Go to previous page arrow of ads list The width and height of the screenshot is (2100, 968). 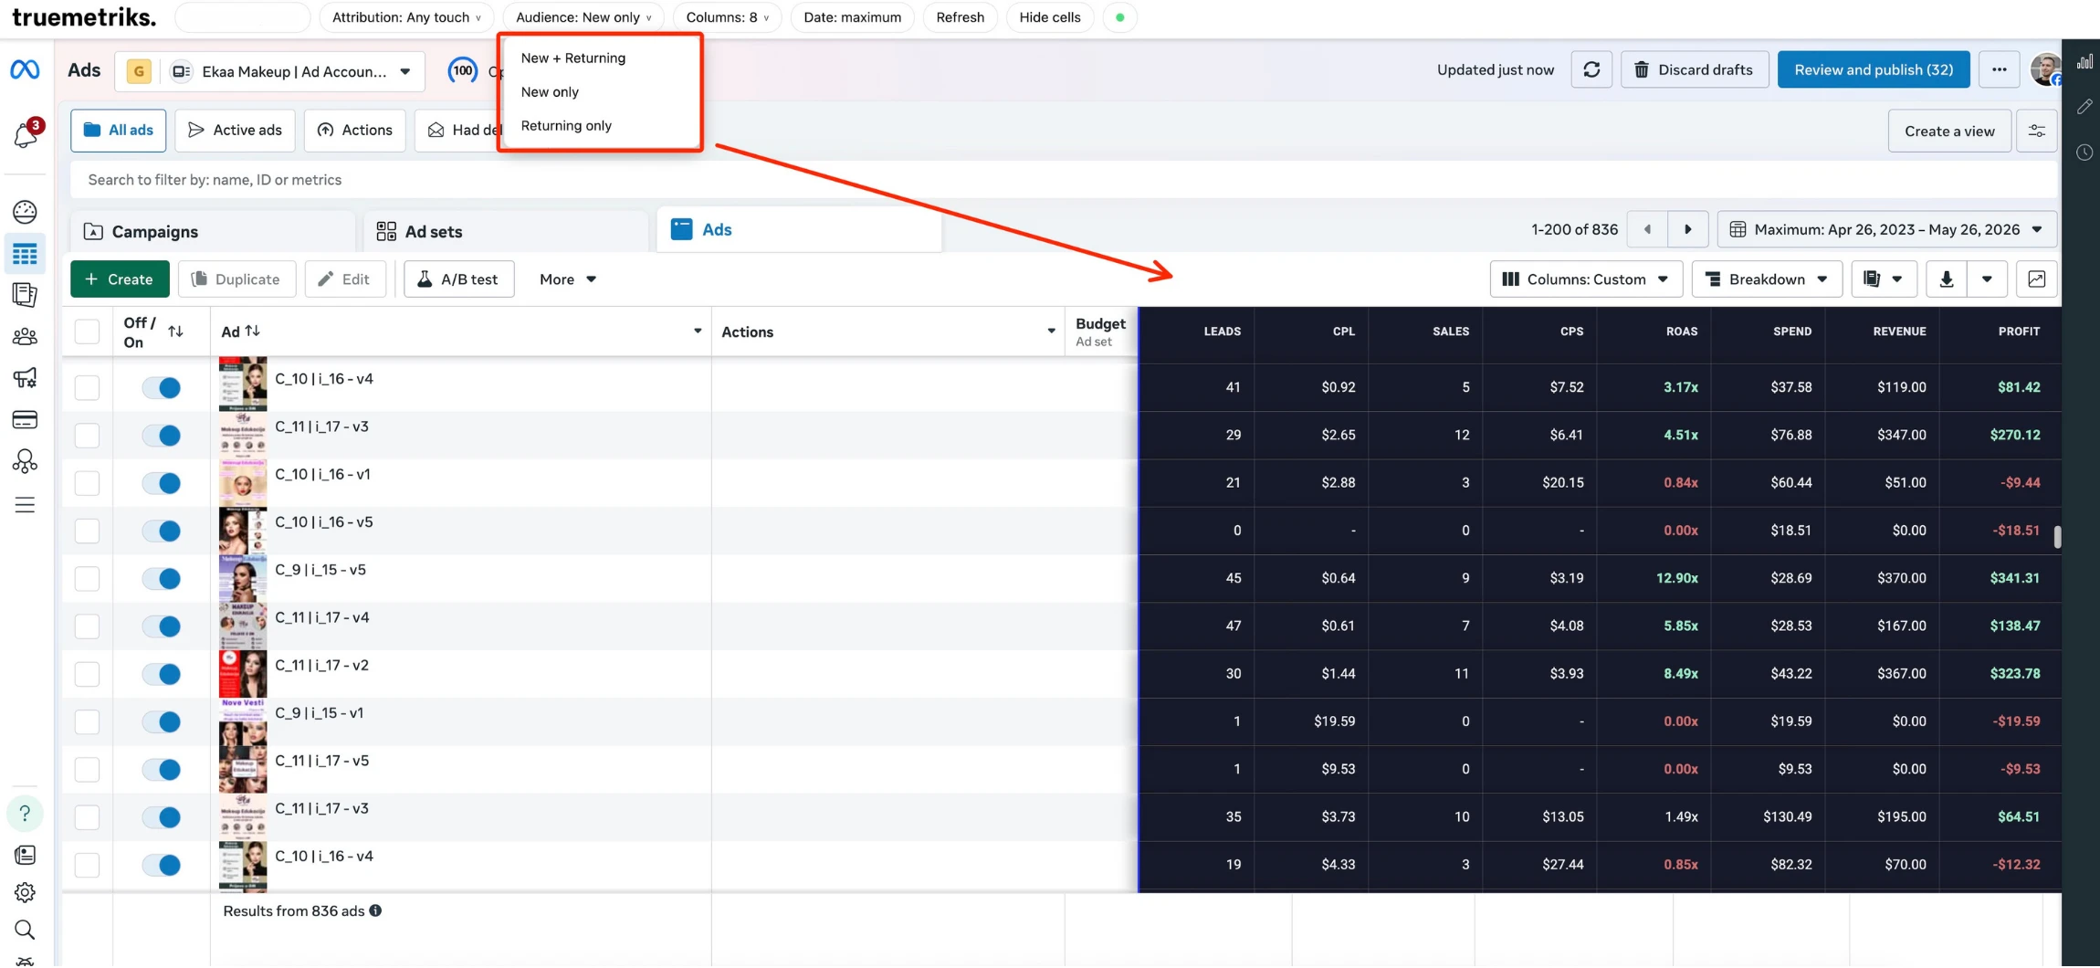[1647, 229]
